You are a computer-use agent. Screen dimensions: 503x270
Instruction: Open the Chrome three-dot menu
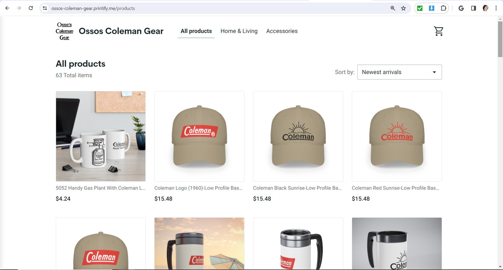496,8
